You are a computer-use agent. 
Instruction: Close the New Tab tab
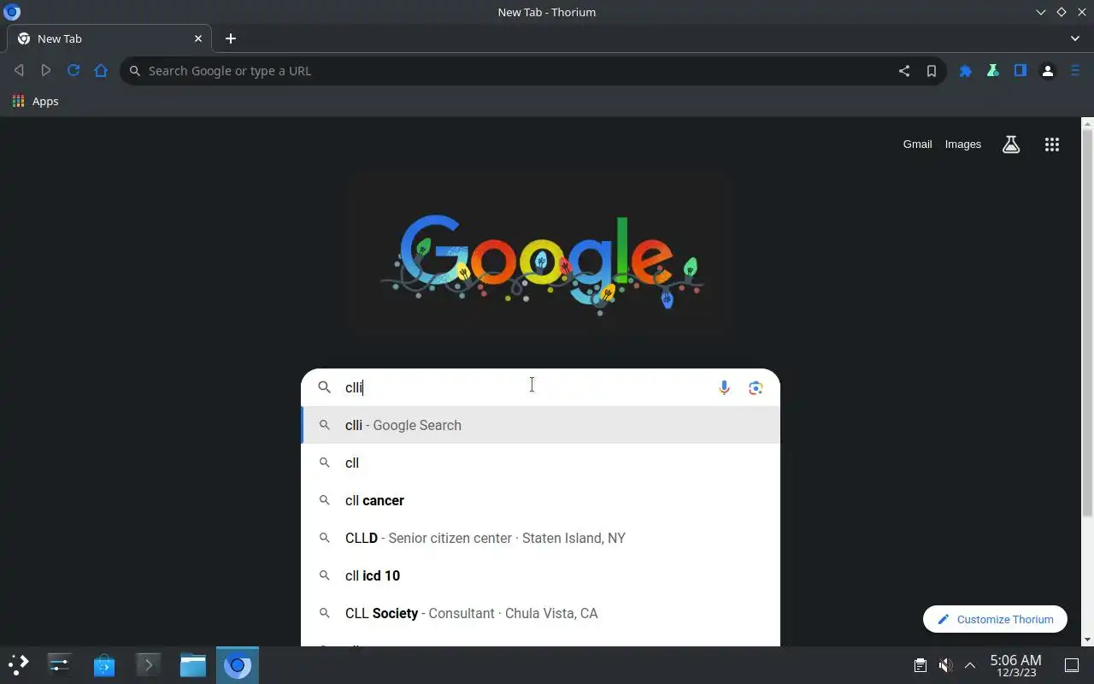pos(198,38)
